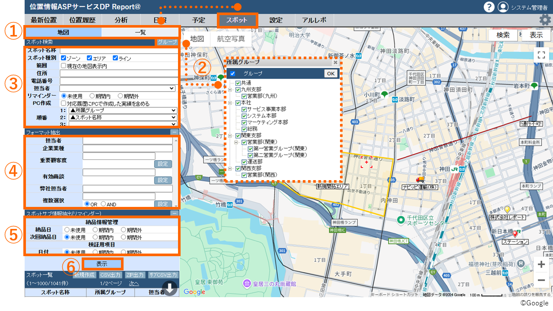The height and width of the screenshot is (311, 553).
Task: Switch to the 一覧 list tab
Action: pyautogui.click(x=140, y=32)
